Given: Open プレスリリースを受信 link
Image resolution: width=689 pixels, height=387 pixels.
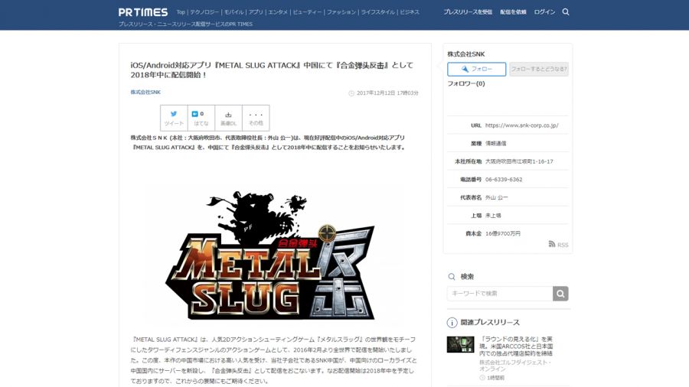Looking at the screenshot, I should tap(468, 12).
